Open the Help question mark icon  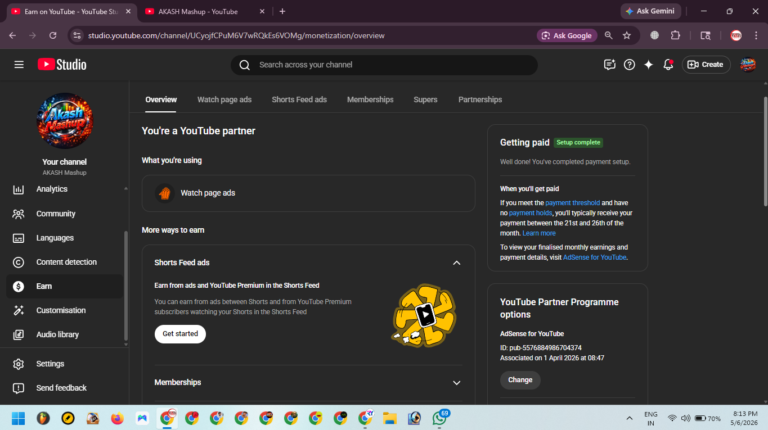(630, 65)
